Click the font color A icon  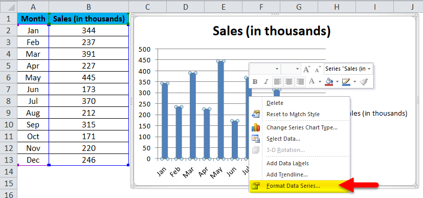coord(311,81)
